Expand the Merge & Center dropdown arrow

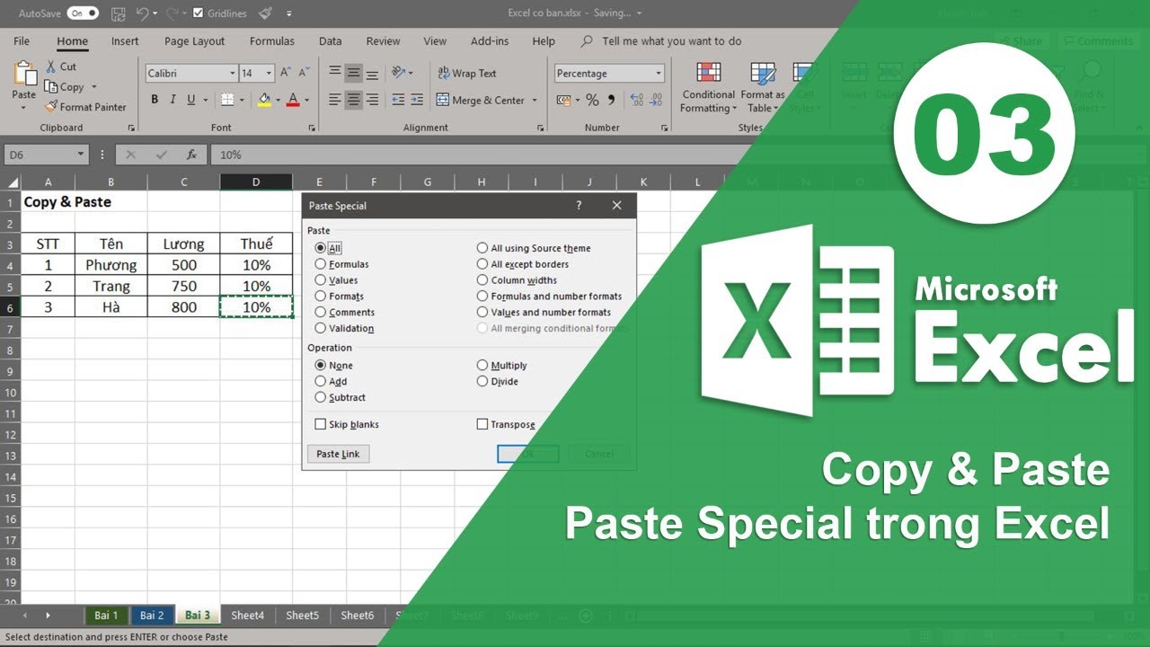535,101
